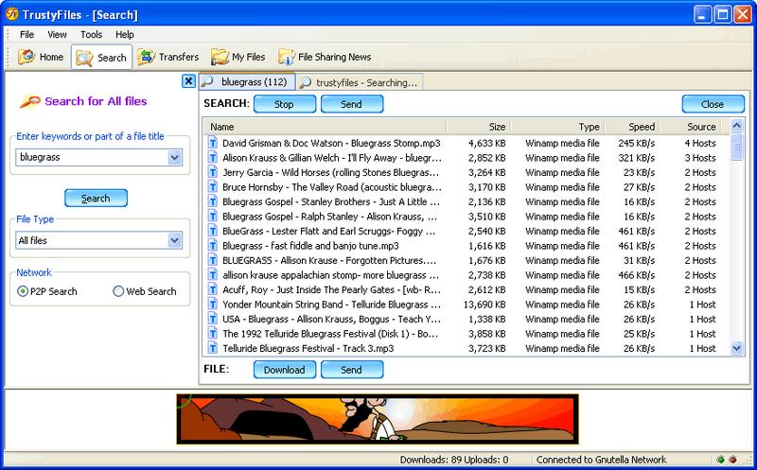Click file icon of Yonder Mountain String Band
The image size is (757, 470).
coord(212,304)
